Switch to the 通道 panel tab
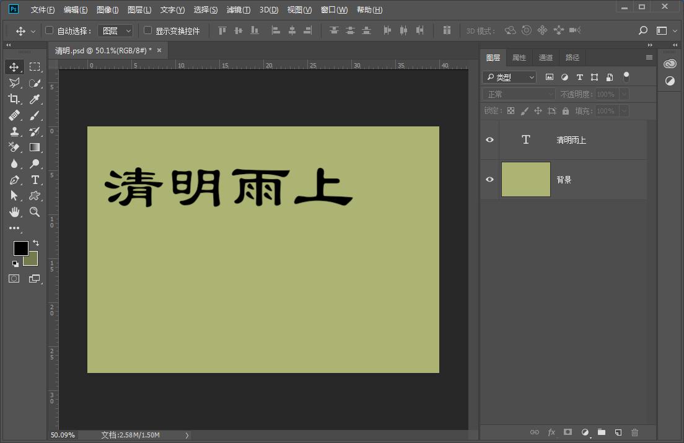 pos(545,57)
